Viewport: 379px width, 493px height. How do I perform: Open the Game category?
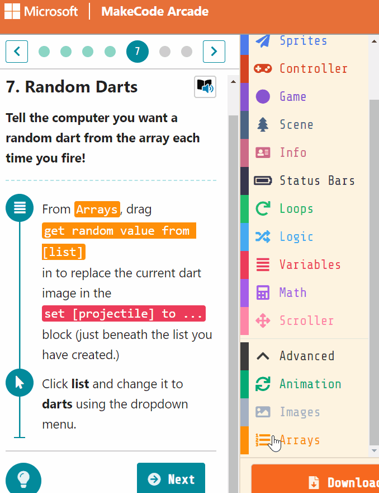[x=293, y=96]
